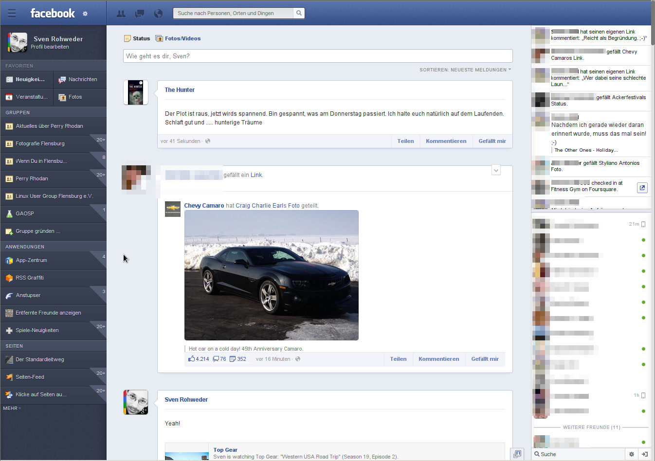
Task: Open Anstupser pokes
Action: (54, 295)
